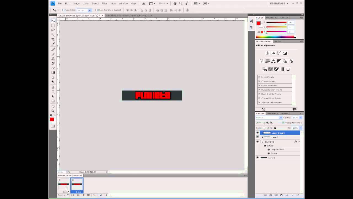The height and width of the screenshot is (199, 353).
Task: Toggle Propagate Frame 1 checkbox
Action: click(283, 123)
